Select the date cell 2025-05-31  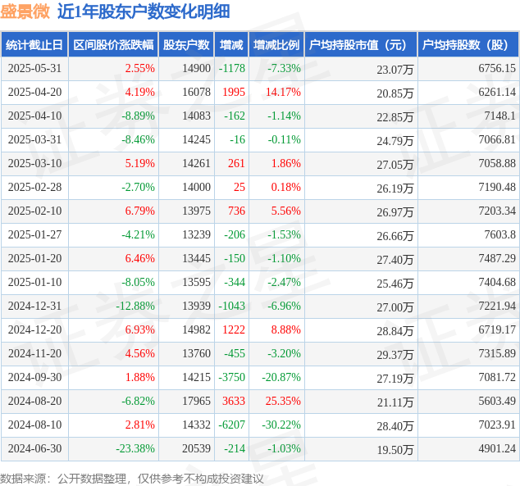tap(34, 69)
